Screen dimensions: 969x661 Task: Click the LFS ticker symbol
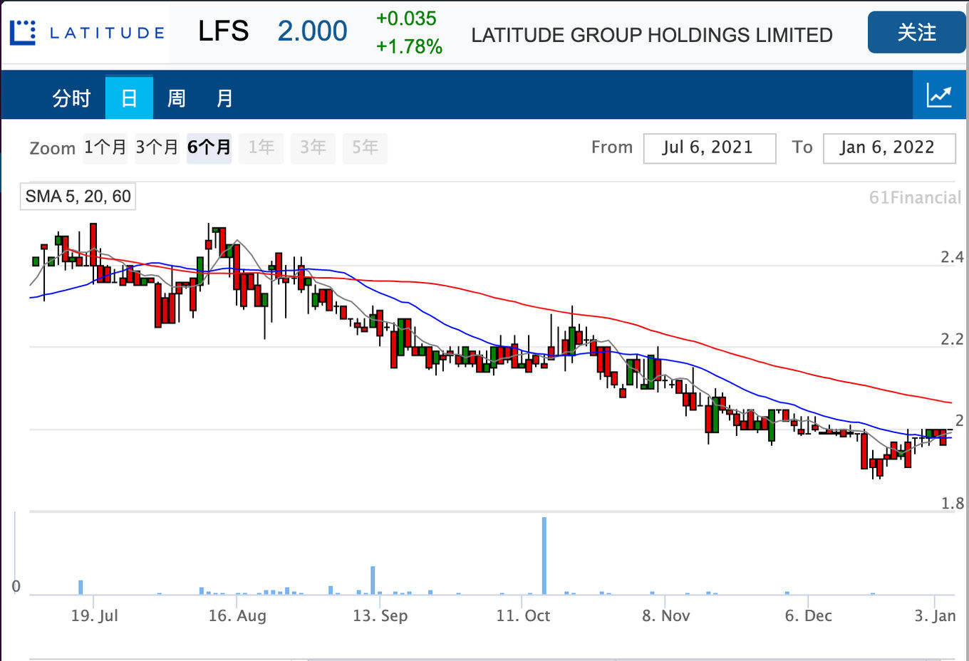[223, 31]
